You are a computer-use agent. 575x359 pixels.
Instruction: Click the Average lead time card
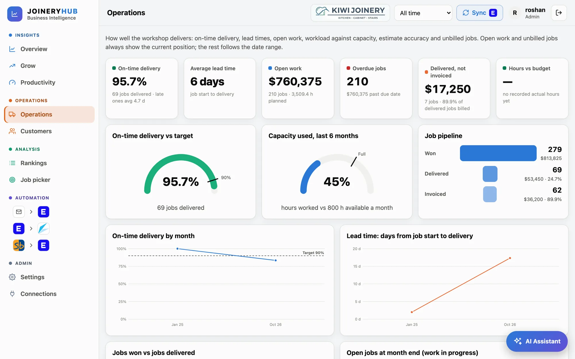click(x=220, y=88)
